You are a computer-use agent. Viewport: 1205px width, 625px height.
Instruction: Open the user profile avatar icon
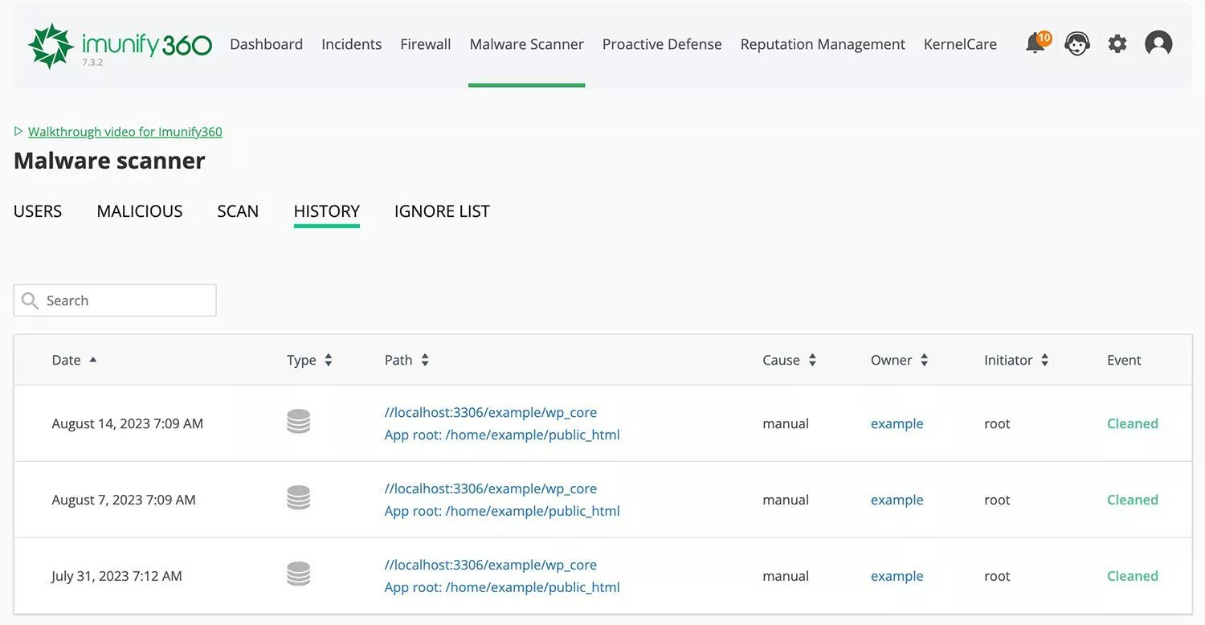[x=1158, y=44]
